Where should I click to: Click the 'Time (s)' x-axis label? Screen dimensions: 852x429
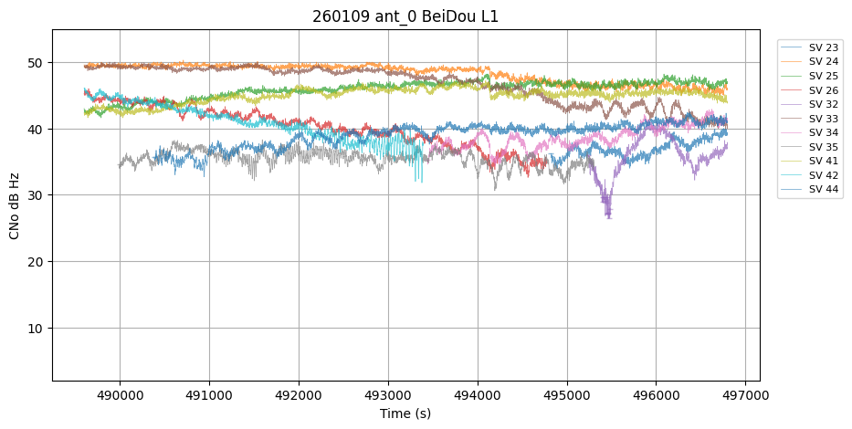[405, 413]
